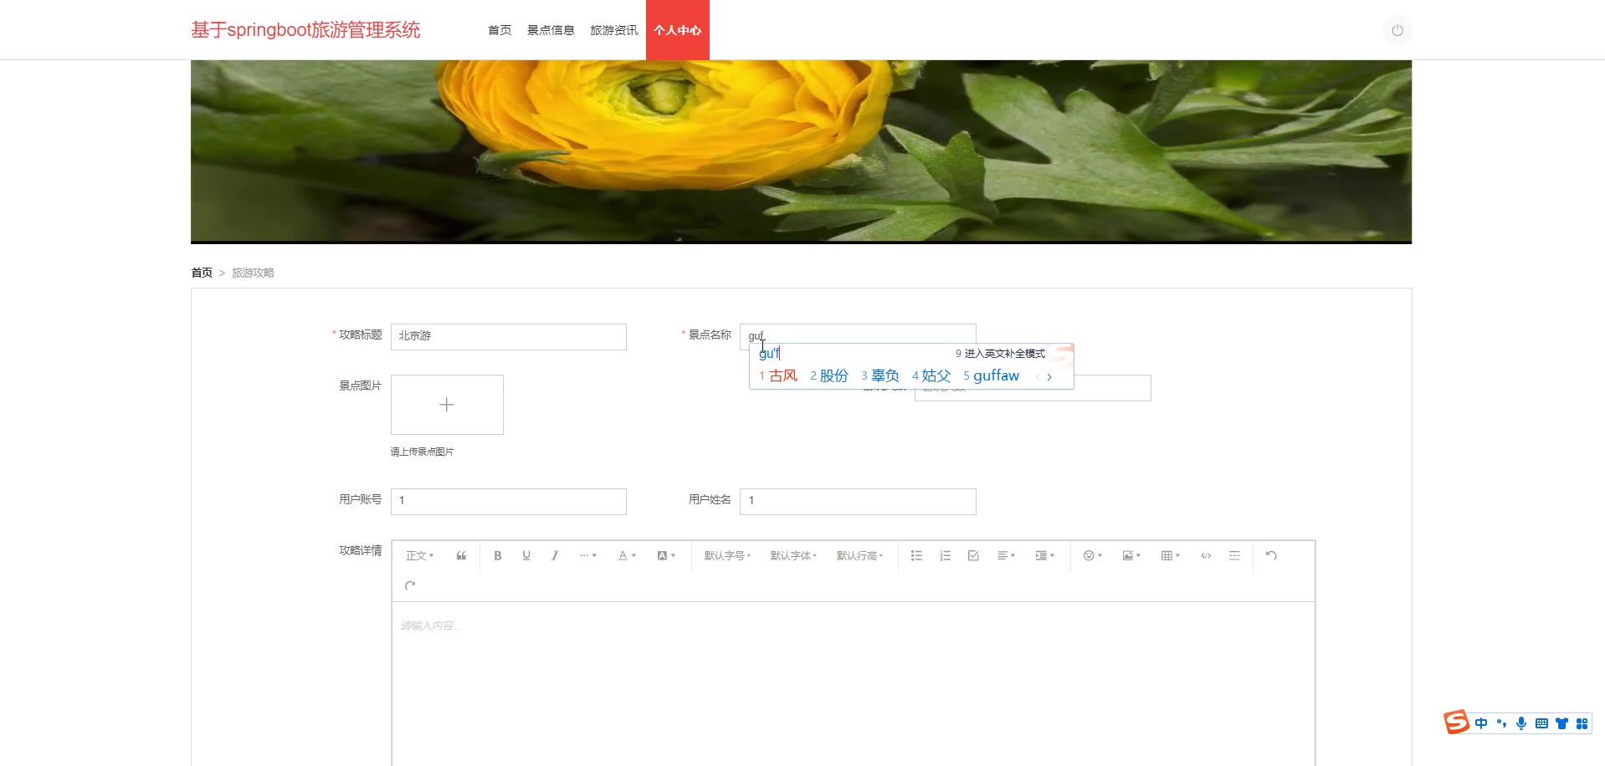Open 旅游资讯 navigation tab
Image resolution: width=1605 pixels, height=766 pixels.
pos(614,30)
